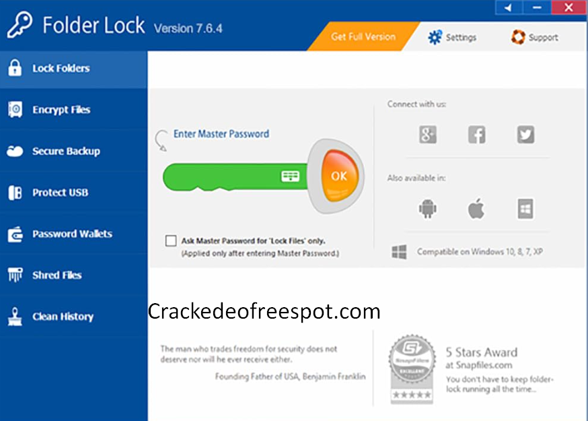588x421 pixels.
Task: Open the virtual keyboard icon in password field
Action: (290, 176)
